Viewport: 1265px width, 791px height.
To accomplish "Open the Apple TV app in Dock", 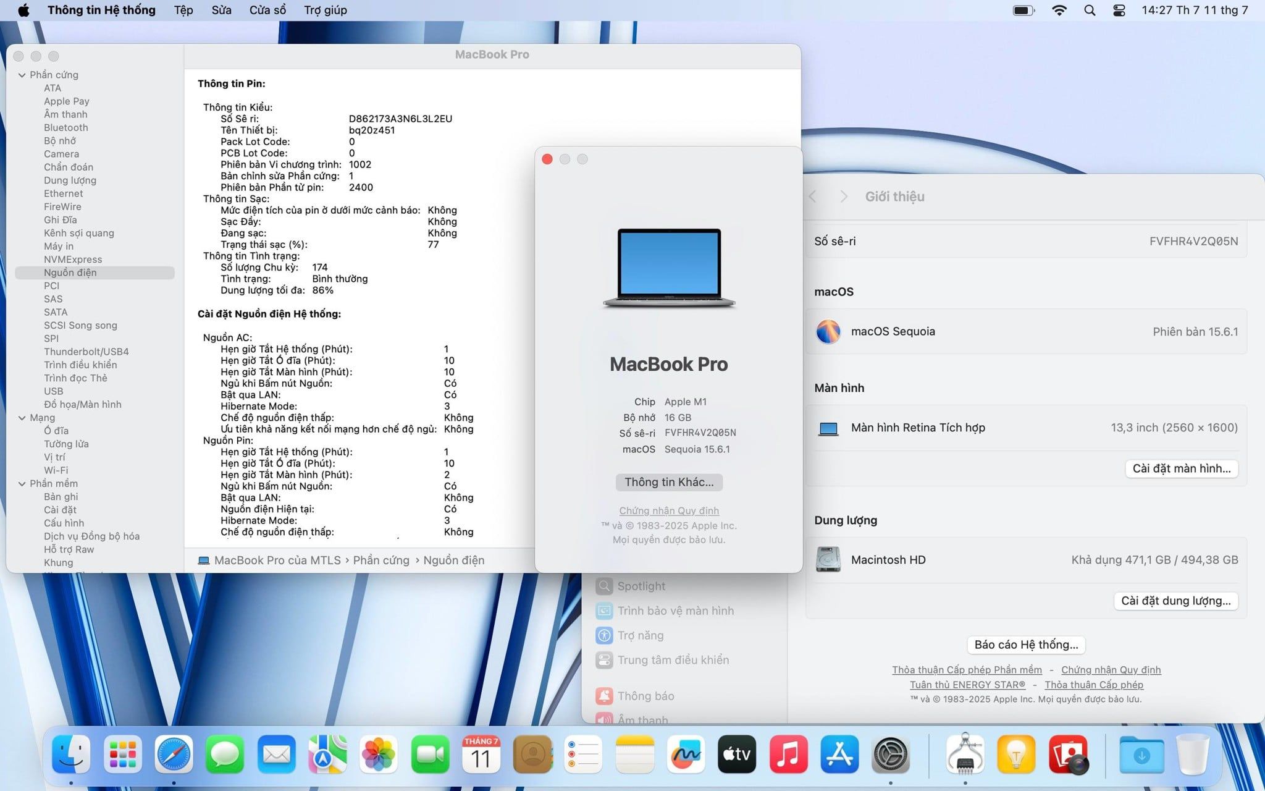I will (x=738, y=755).
